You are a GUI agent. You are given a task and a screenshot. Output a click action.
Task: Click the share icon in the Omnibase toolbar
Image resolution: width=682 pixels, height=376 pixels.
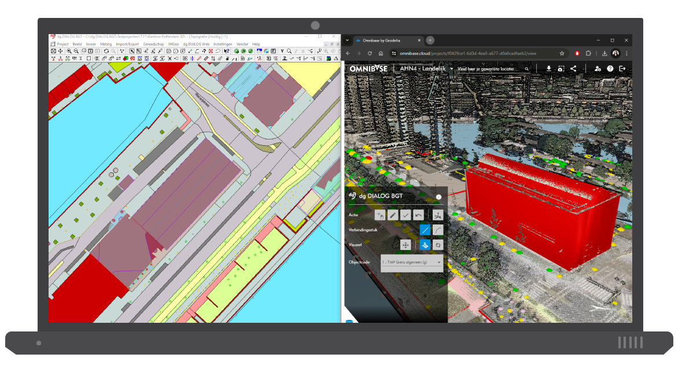click(572, 68)
